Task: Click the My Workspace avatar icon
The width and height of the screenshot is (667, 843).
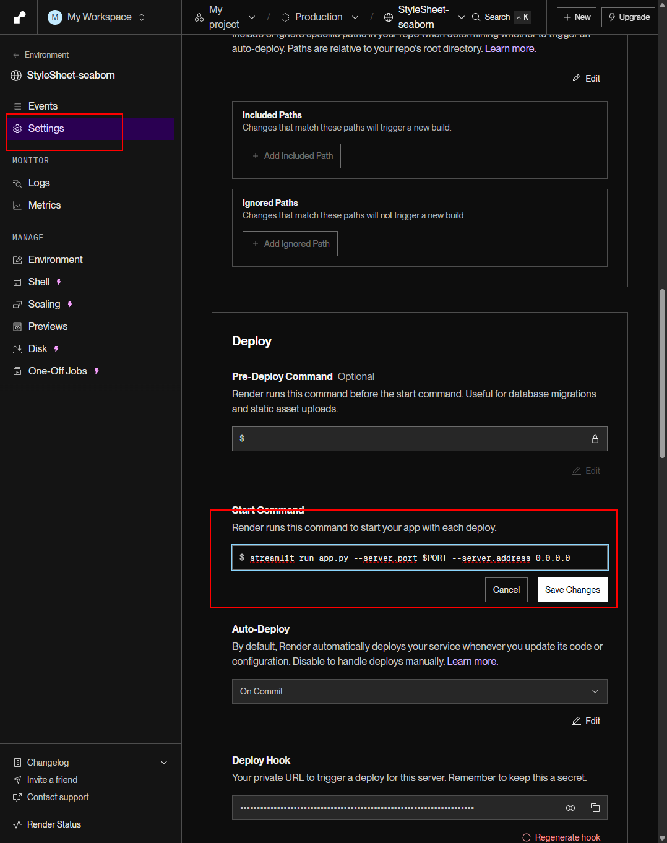Action: [x=55, y=17]
